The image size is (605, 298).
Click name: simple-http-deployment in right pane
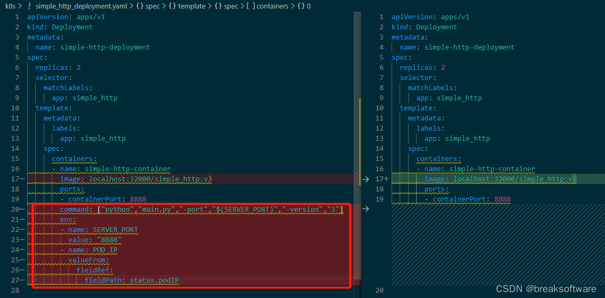coord(457,47)
